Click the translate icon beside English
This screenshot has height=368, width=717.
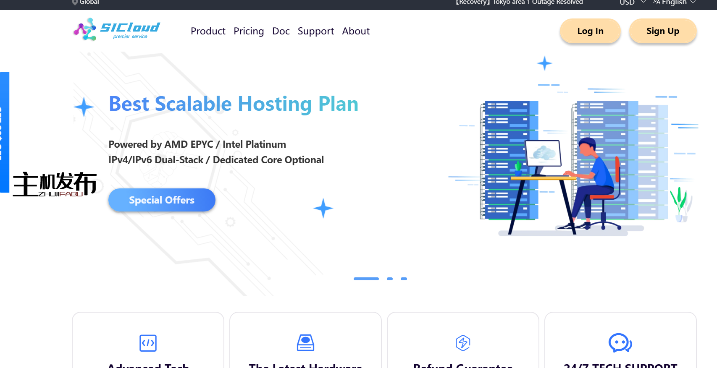pos(657,3)
